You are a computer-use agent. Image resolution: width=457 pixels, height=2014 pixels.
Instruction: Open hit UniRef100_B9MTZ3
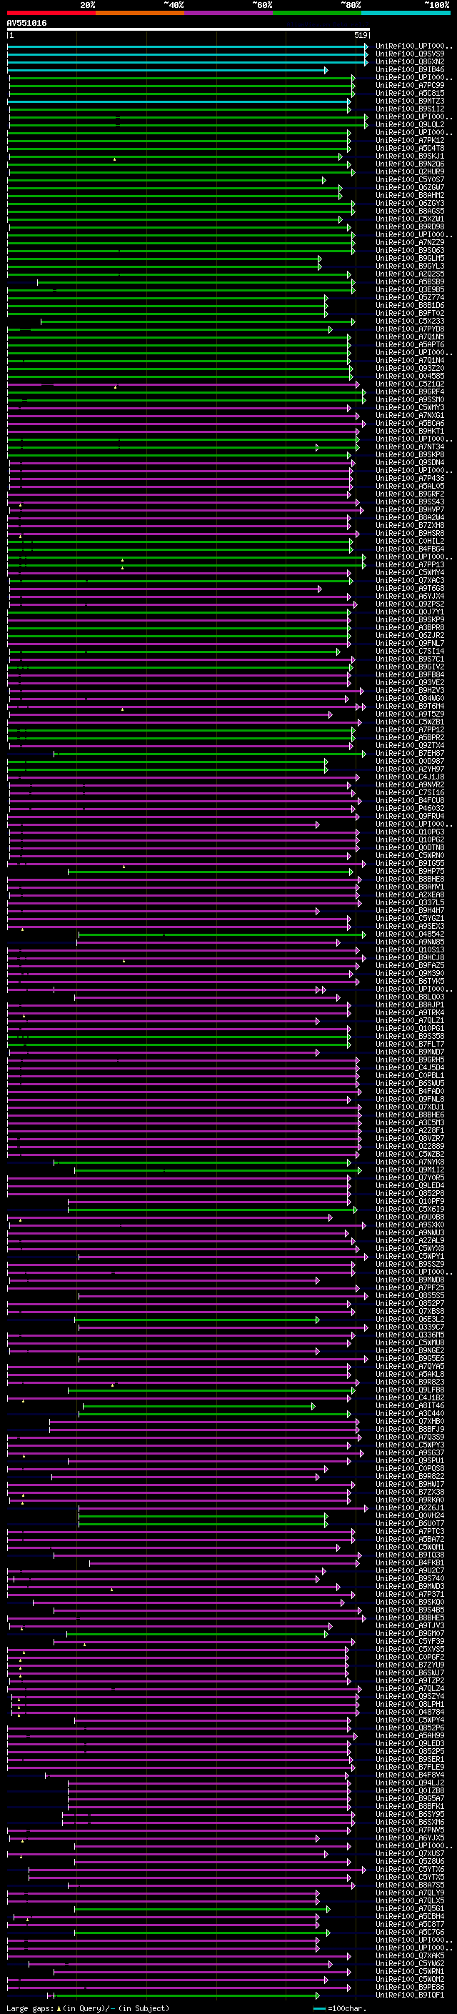pyautogui.click(x=410, y=101)
